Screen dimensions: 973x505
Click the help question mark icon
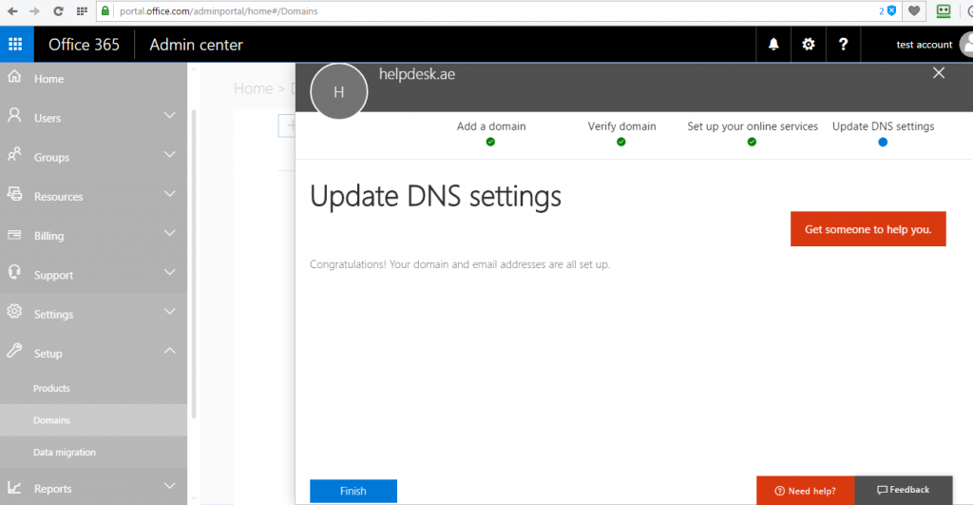point(843,44)
